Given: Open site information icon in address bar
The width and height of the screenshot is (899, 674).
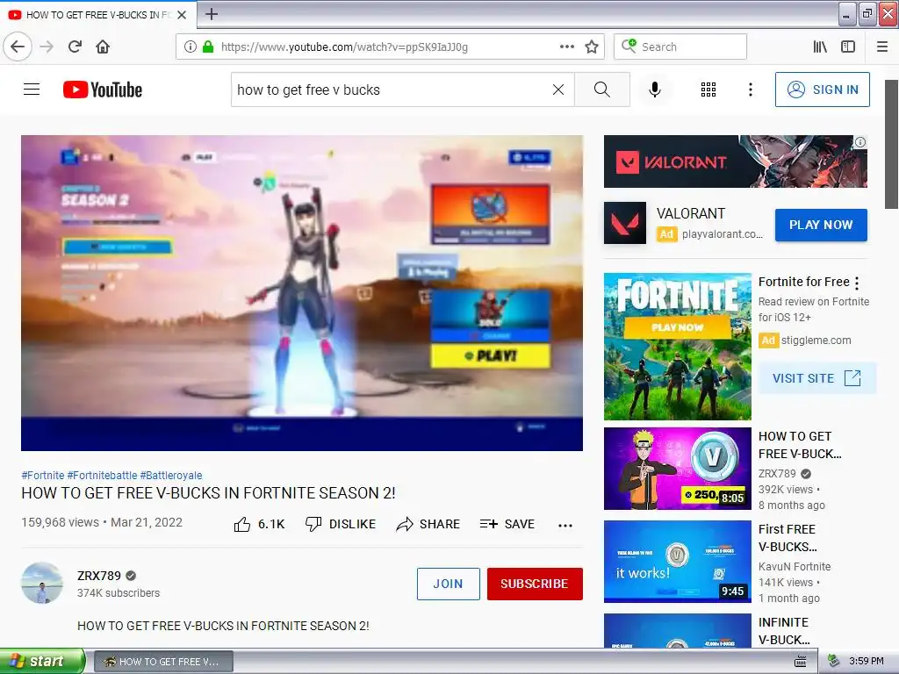Looking at the screenshot, I should 190,47.
